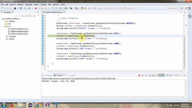Screen dimensions: 192x108
Task: Toggle Show Console on Standard Out change
Action: (160, 75)
